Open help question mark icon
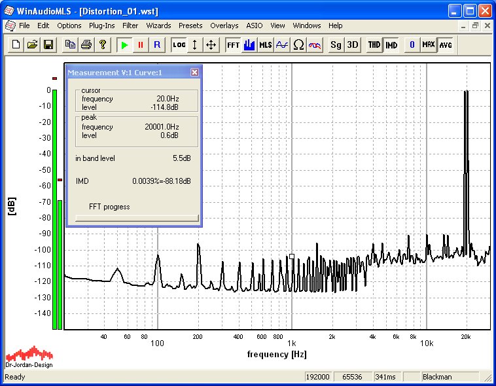The image size is (496, 386). point(103,45)
